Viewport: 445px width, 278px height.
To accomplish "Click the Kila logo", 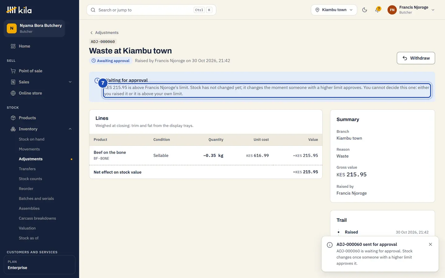I will point(19,10).
